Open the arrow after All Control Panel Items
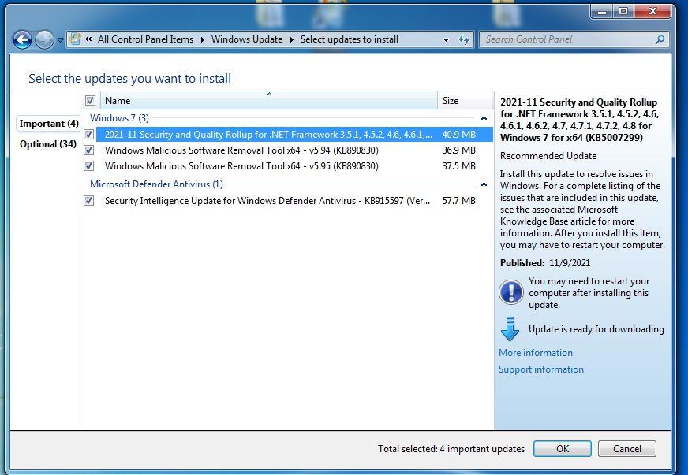Viewport: 688px width, 475px height. [202, 39]
